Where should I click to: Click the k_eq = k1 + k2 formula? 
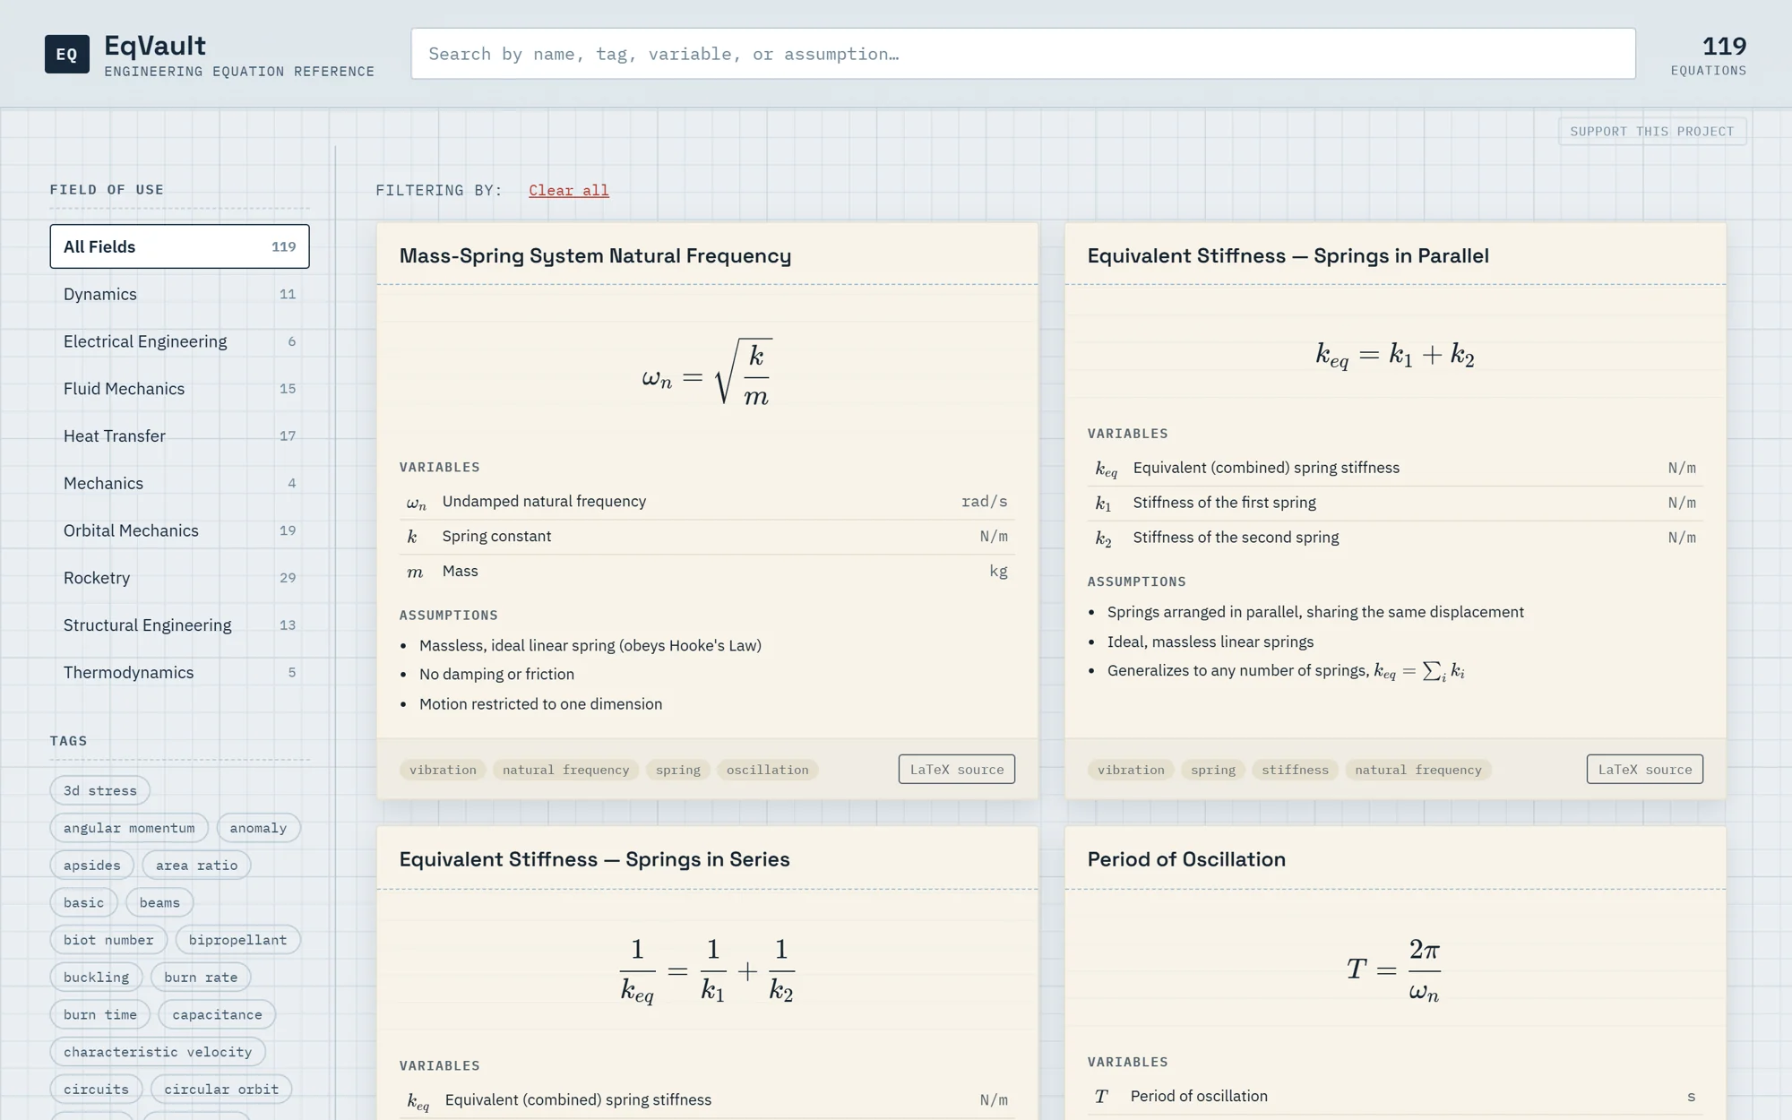(1395, 356)
